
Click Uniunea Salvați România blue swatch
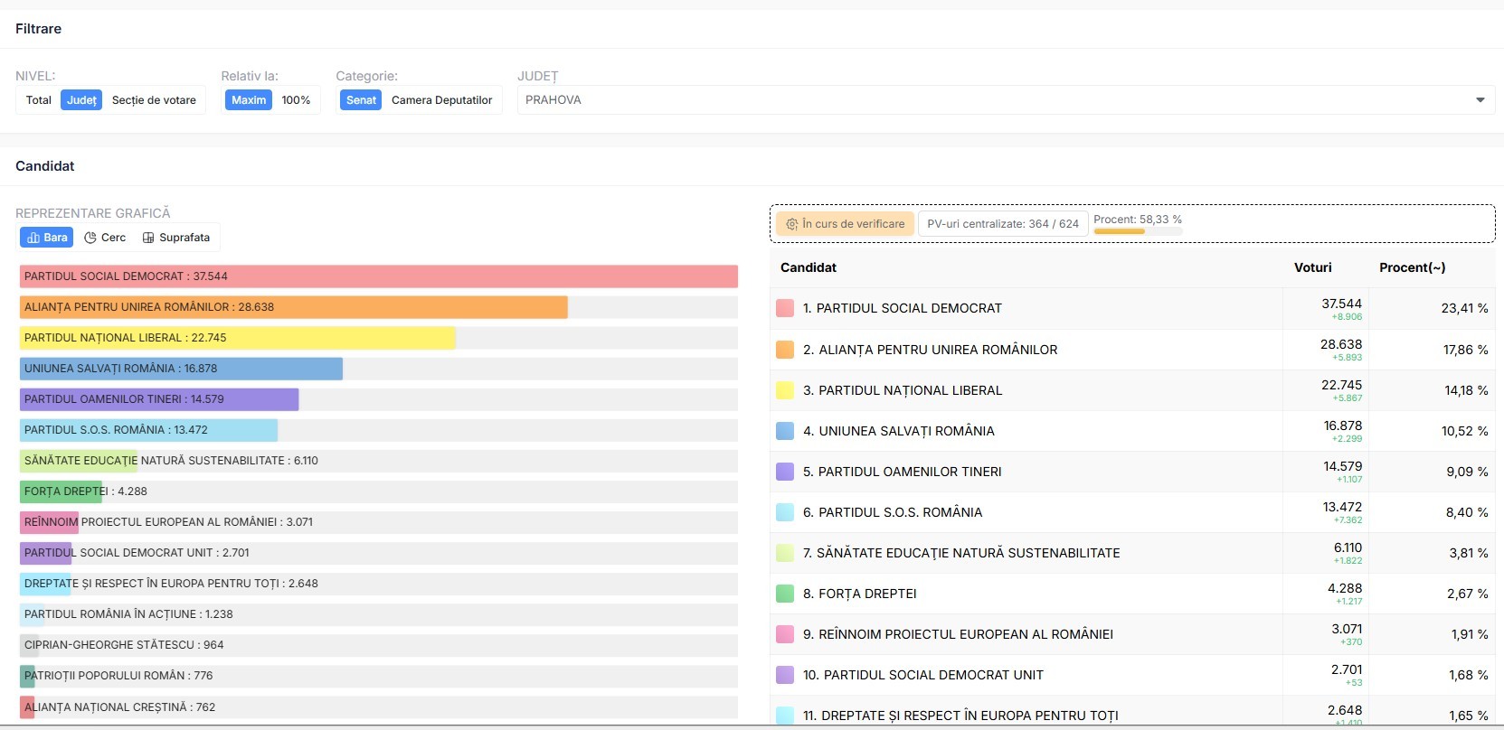[x=785, y=431]
